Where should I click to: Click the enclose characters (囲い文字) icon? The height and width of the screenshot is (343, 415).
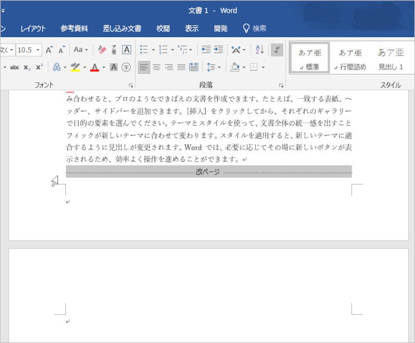126,68
